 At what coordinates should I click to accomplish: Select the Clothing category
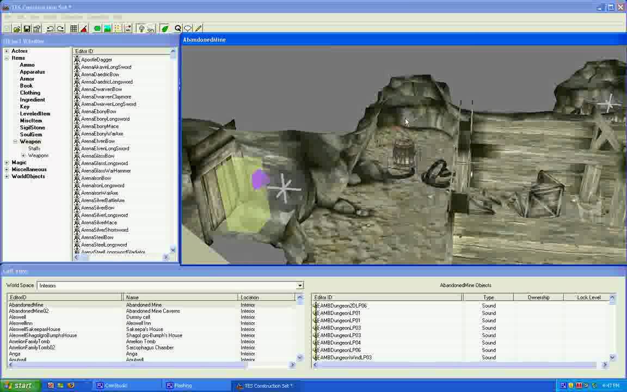click(30, 93)
